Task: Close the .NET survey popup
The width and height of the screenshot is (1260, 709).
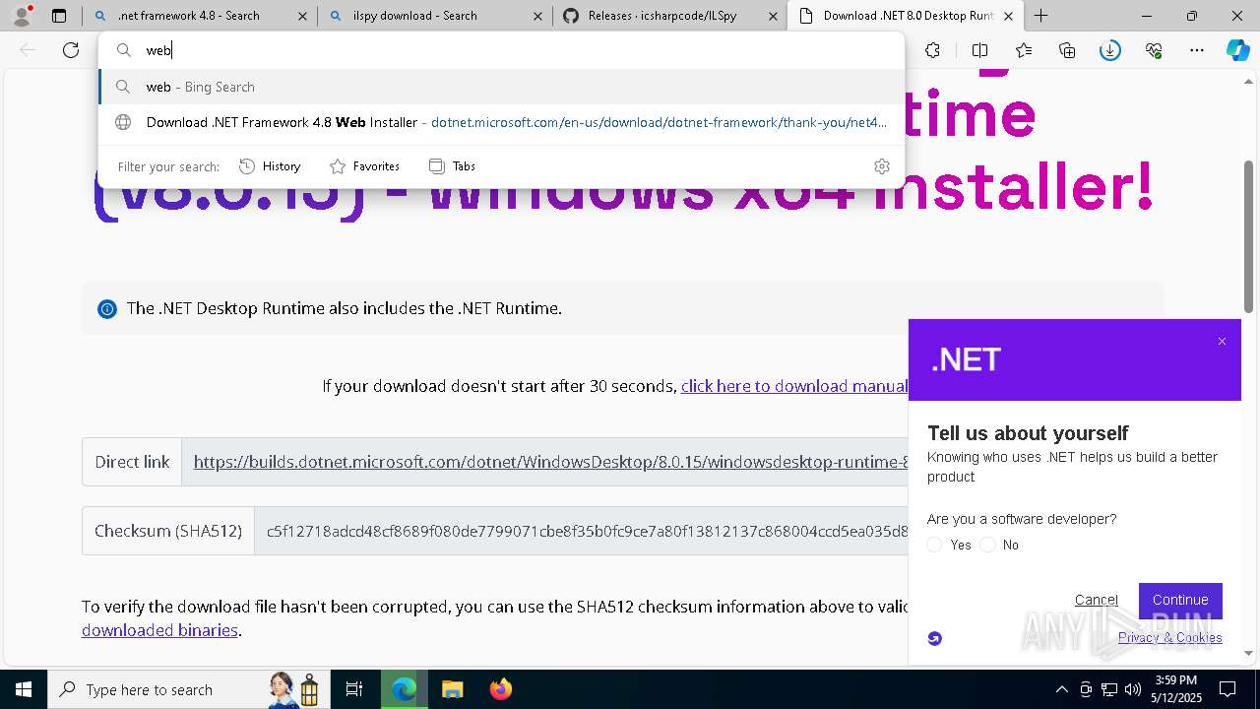Action: pos(1222,342)
